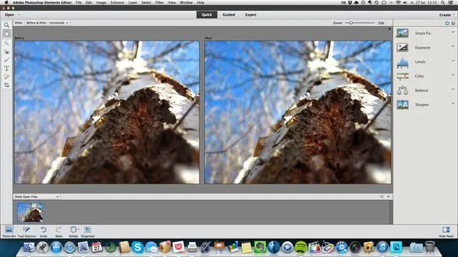The width and height of the screenshot is (458, 257).
Task: Click the Undo arrow icon
Action: click(x=44, y=230)
